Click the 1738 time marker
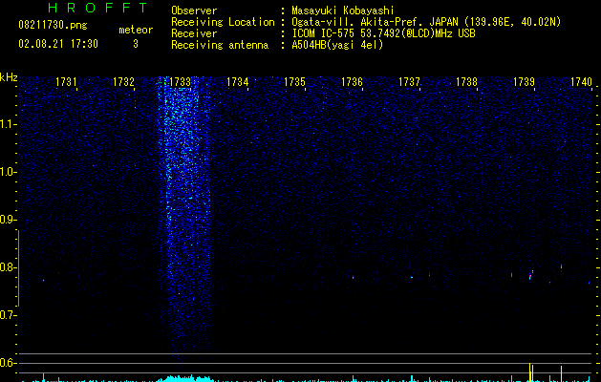 point(466,82)
